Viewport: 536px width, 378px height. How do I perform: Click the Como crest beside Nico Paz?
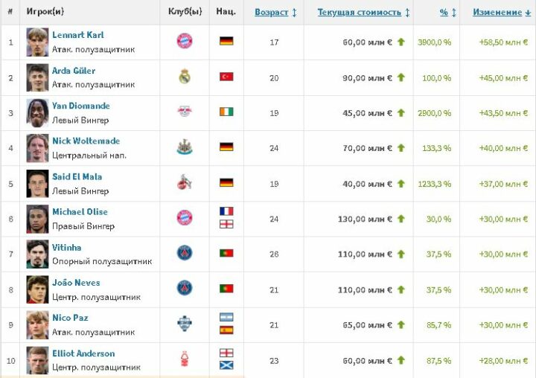[185, 324]
